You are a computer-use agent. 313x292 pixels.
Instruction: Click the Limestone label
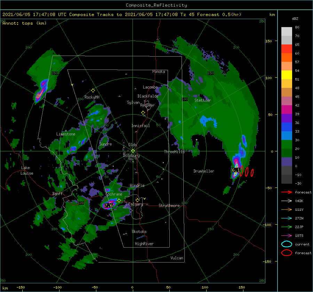coord(66,134)
